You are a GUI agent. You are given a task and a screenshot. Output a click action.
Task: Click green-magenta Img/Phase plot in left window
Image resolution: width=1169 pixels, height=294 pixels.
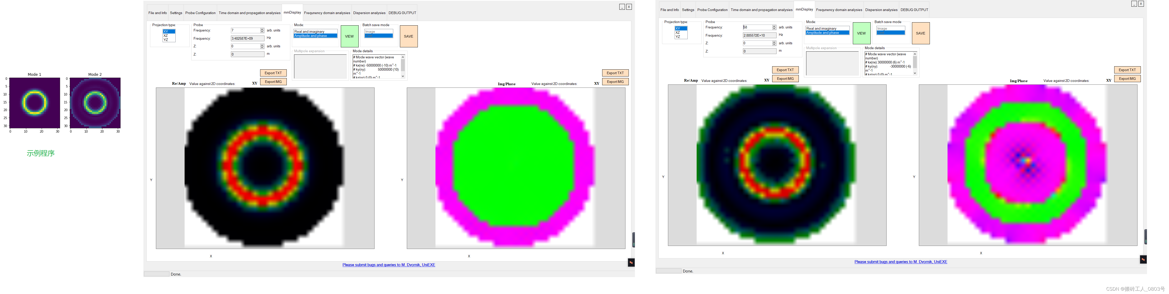coord(516,168)
